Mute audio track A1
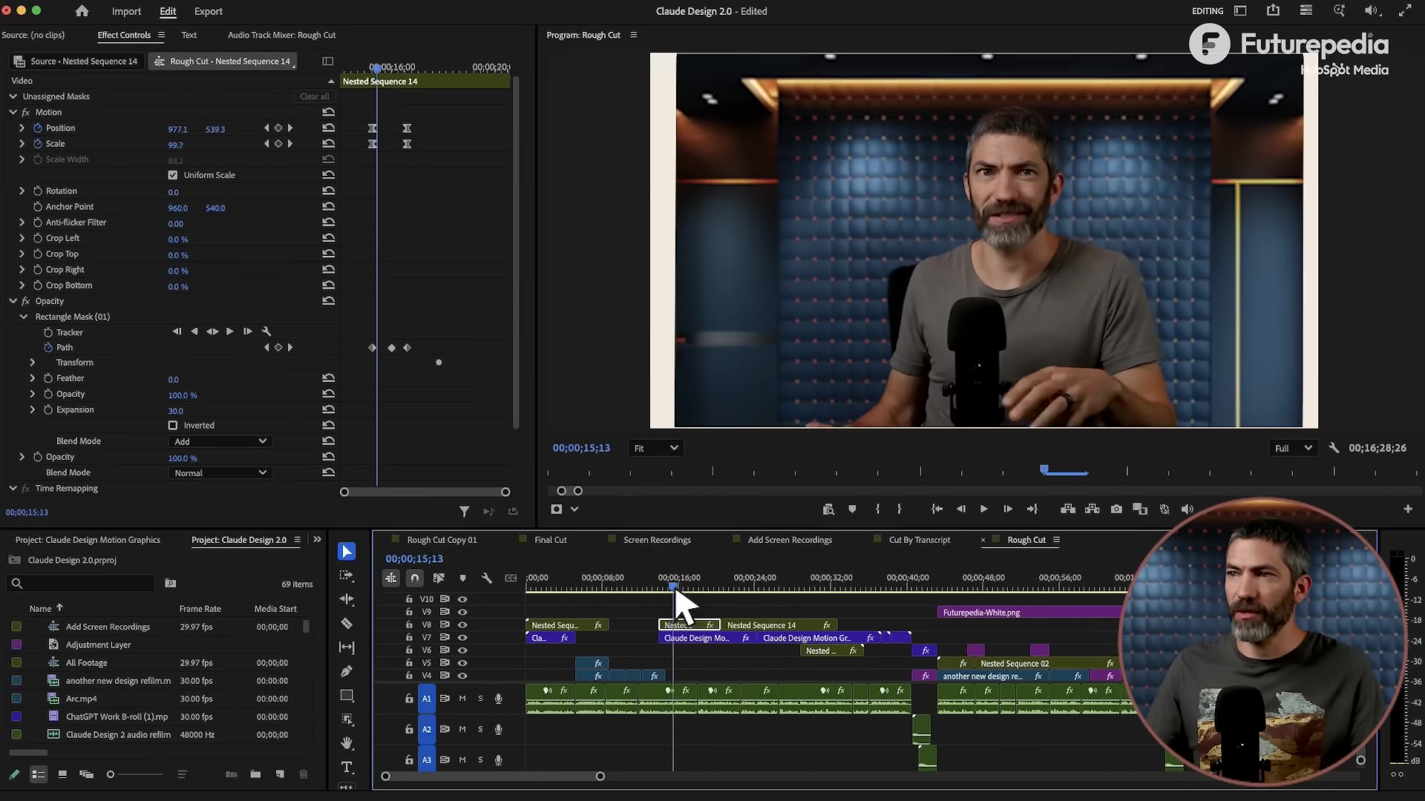Viewport: 1425px width, 801px height. pos(462,699)
